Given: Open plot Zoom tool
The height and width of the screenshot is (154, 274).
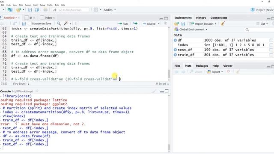Looking at the screenshot, I should click(196, 72).
